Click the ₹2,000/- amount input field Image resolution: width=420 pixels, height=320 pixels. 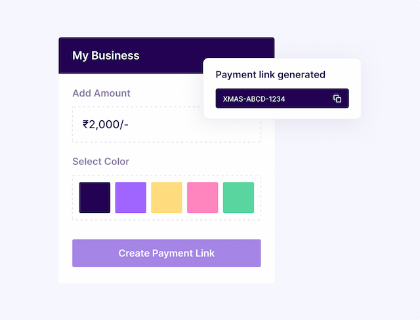point(164,124)
